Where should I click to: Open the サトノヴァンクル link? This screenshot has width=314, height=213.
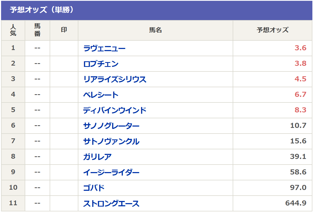111,142
